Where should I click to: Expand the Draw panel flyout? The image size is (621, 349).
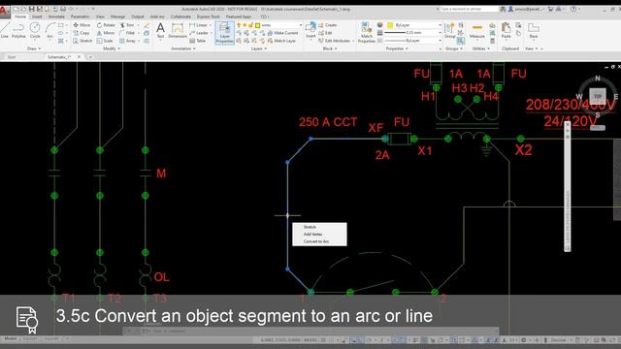[x=34, y=48]
